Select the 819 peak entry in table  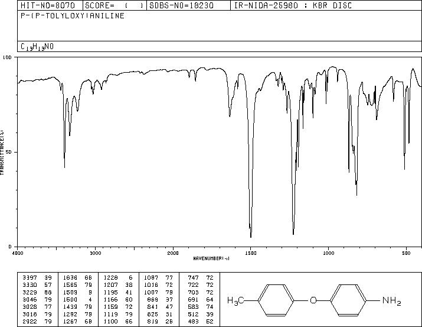tap(160, 322)
